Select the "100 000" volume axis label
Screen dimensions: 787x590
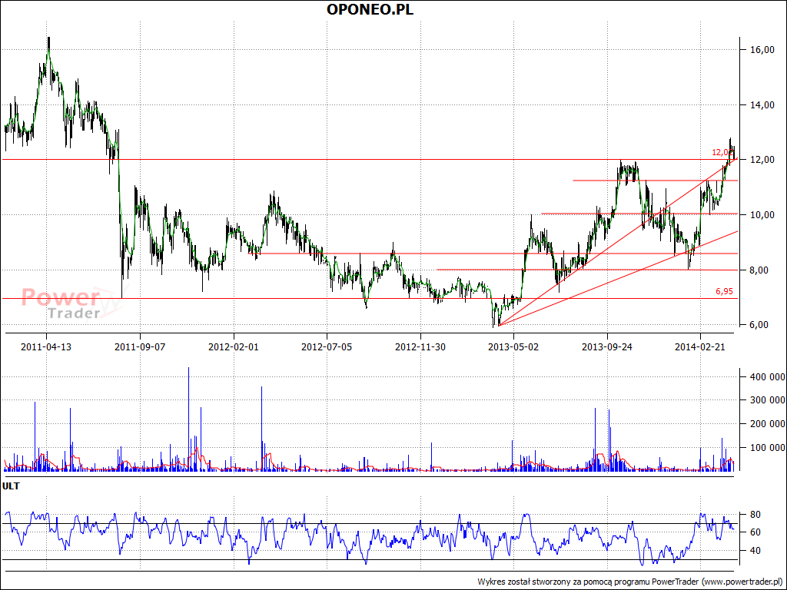(x=768, y=448)
